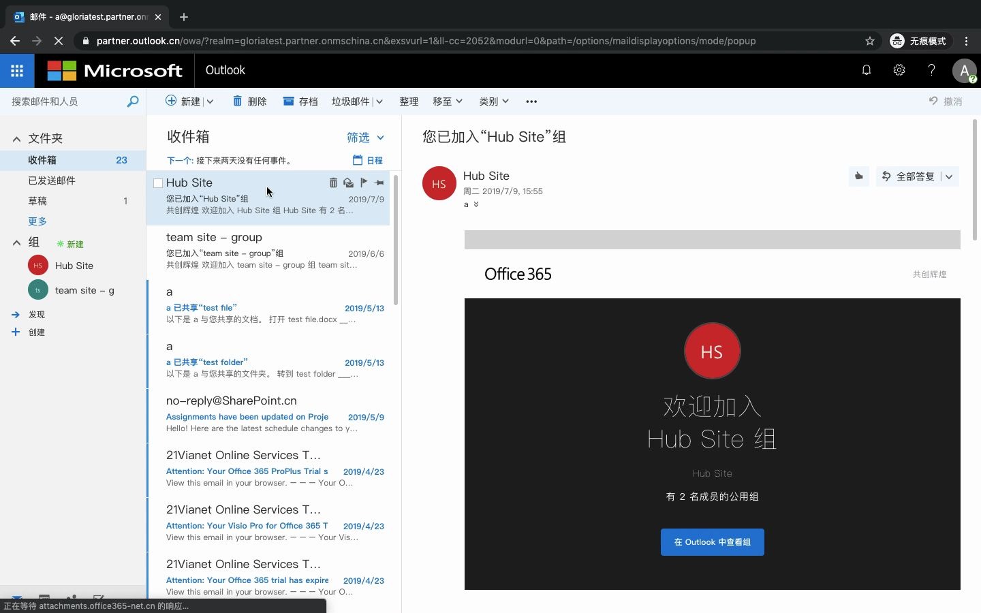Open the a 已共享 test file message
This screenshot has height=613, width=981.
268,306
